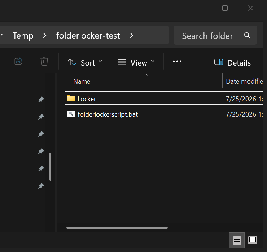Click the Locker row's date modified value

tap(244, 99)
